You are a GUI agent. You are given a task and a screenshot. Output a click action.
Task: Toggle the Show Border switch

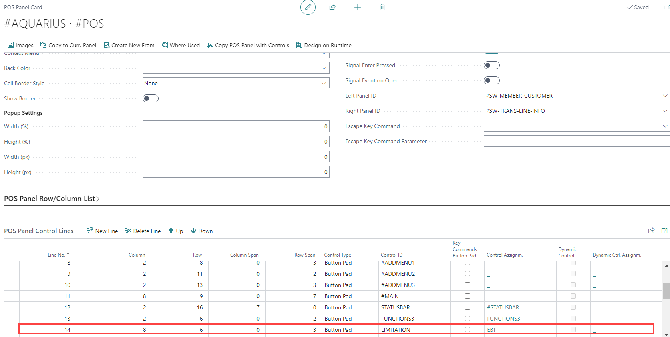pos(151,98)
